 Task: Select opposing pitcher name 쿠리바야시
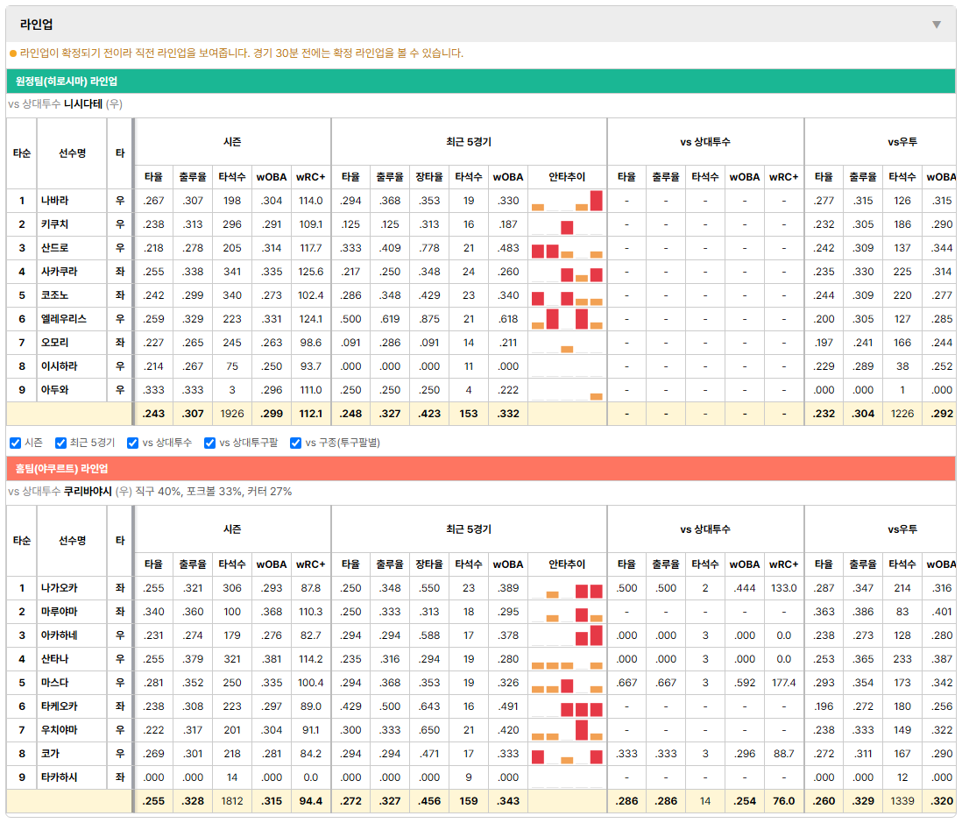point(88,492)
